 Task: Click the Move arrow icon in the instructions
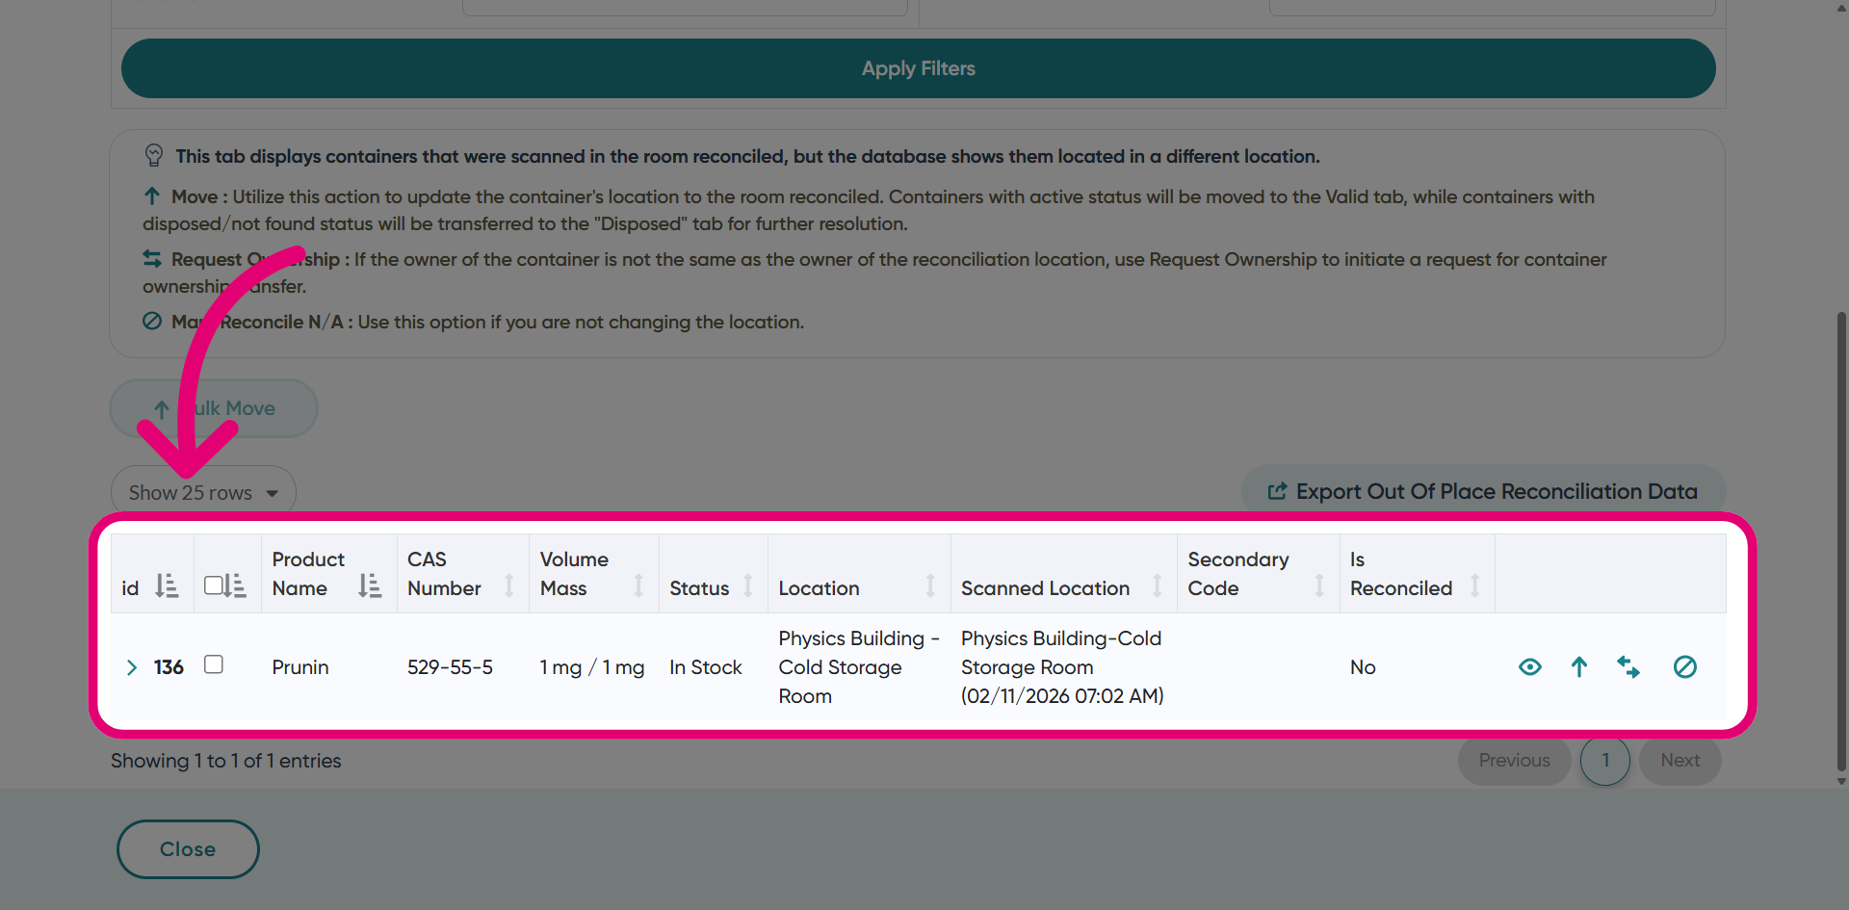tap(152, 196)
